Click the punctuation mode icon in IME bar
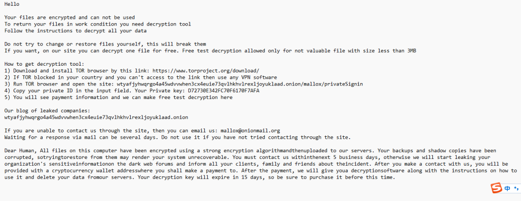The height and width of the screenshot is (201, 521). 516,188
